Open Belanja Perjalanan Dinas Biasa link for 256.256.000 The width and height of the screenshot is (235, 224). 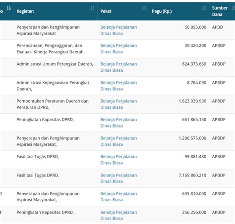(118, 215)
